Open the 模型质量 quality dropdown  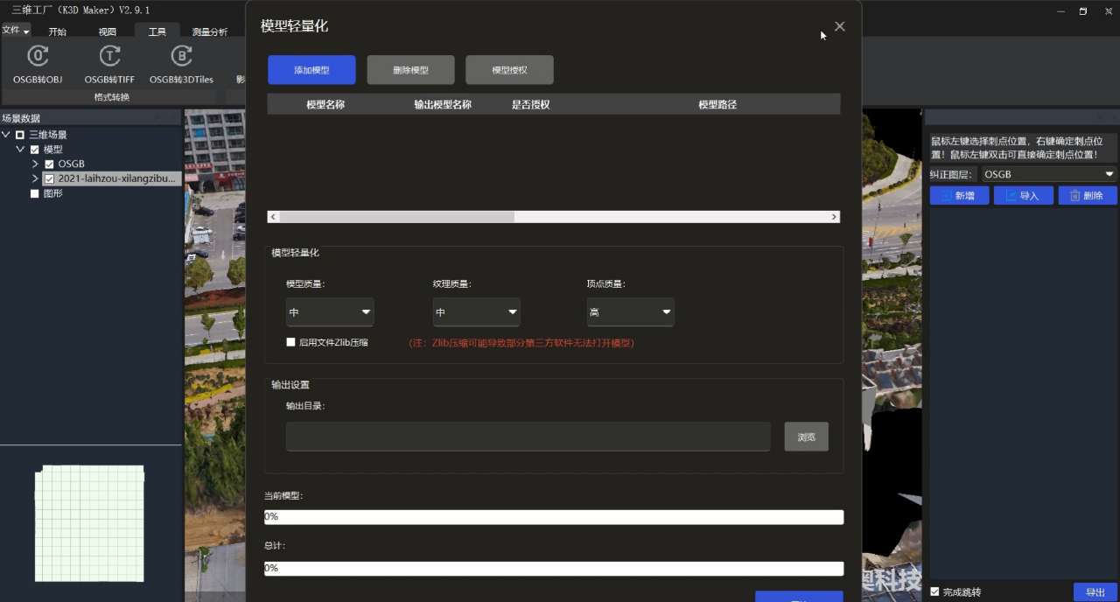(x=329, y=311)
